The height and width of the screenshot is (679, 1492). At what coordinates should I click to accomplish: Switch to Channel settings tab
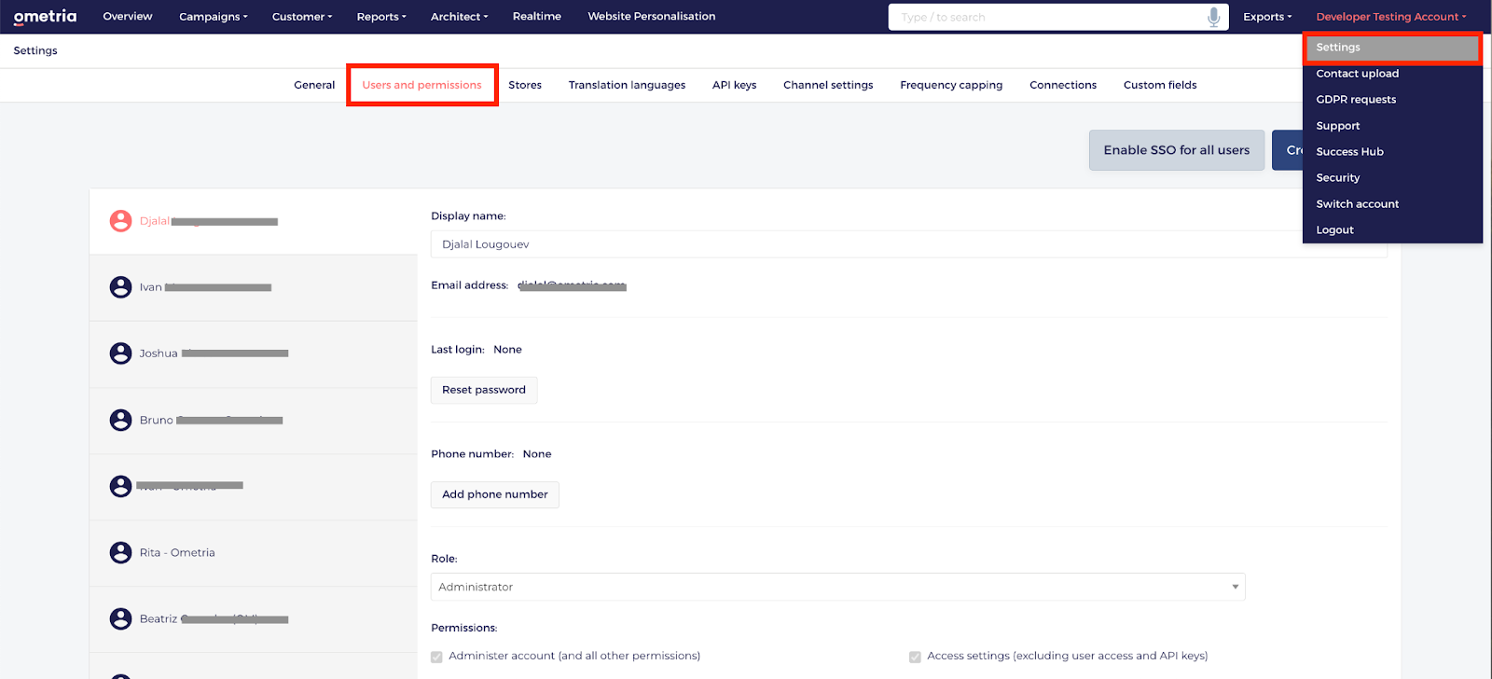828,85
